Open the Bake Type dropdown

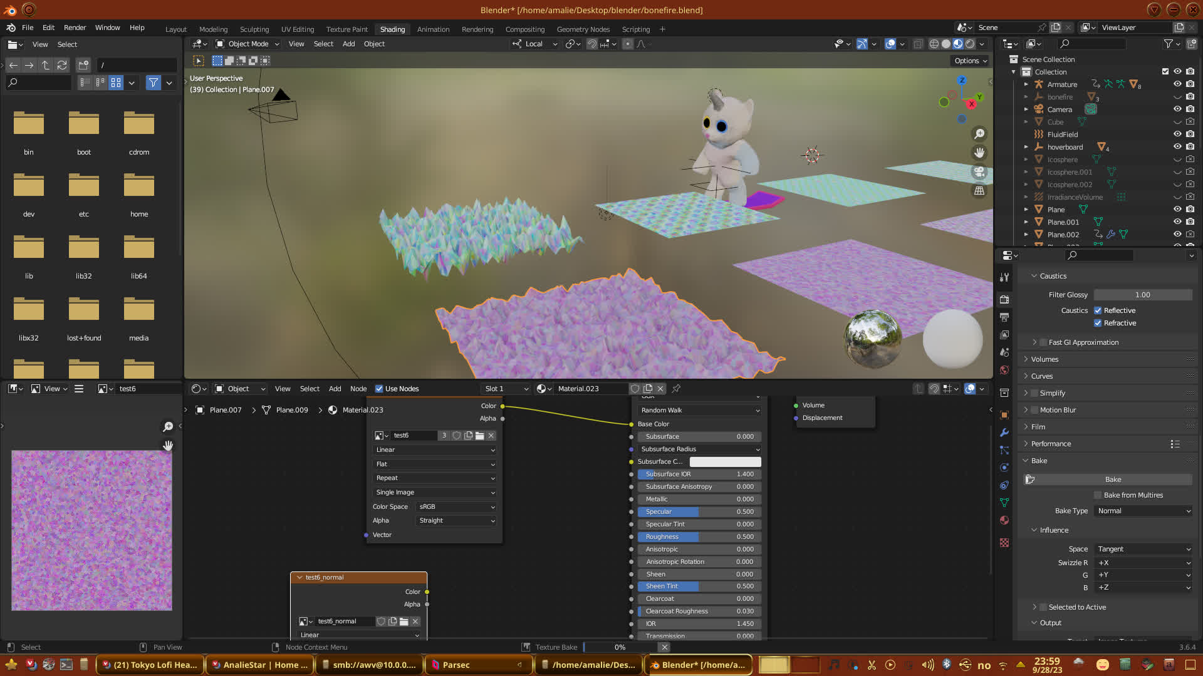coord(1143,511)
